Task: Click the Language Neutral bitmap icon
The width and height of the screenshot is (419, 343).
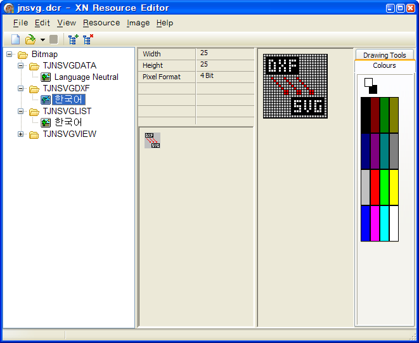Action: point(46,77)
